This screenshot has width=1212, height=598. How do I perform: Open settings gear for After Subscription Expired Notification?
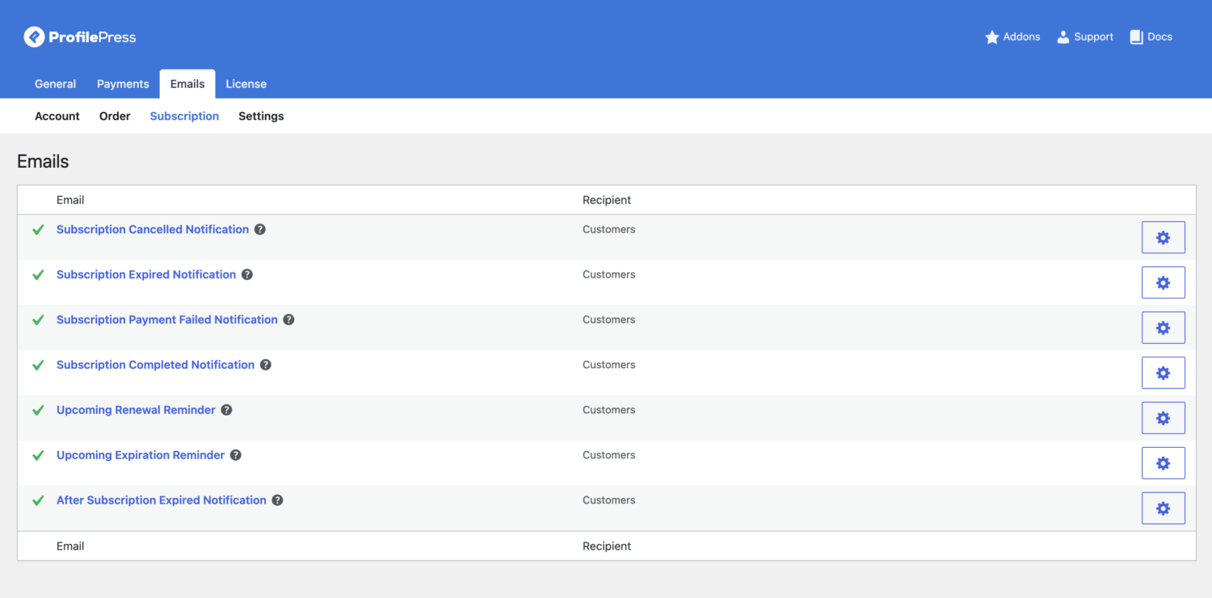tap(1163, 508)
